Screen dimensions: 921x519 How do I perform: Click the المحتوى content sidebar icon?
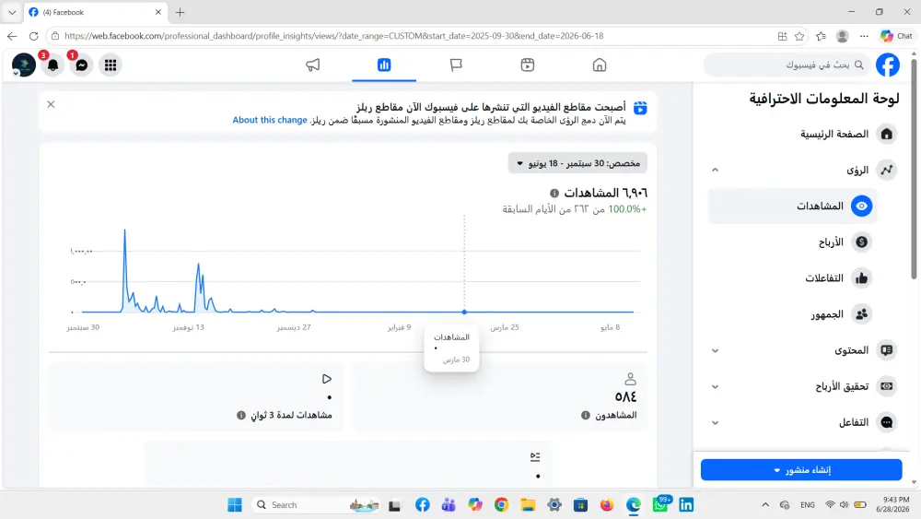(x=886, y=350)
